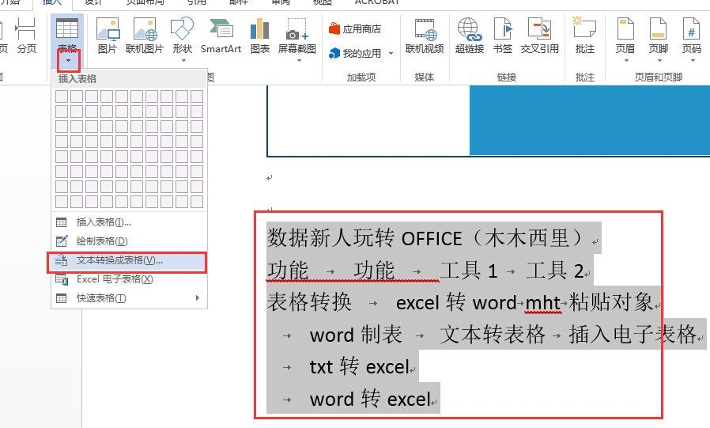Click the text "插入电子表格"

tap(633, 335)
